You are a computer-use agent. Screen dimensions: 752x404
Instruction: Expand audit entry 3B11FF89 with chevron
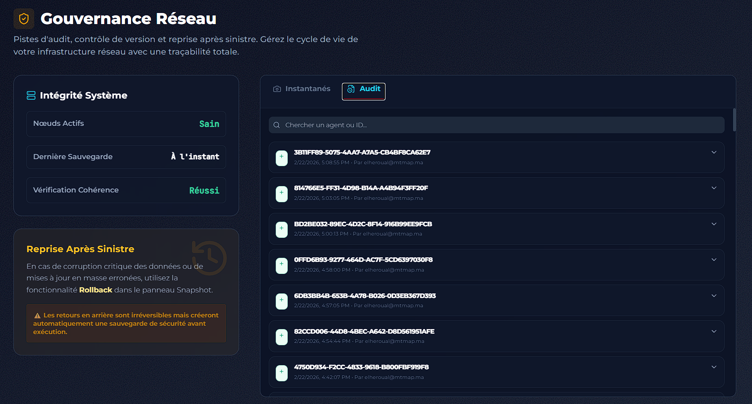714,152
